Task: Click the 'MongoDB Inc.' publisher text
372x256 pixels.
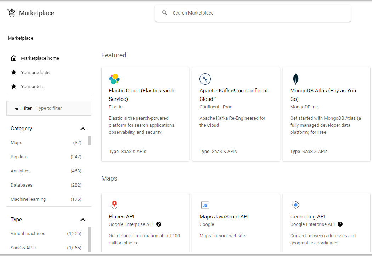Action: [x=304, y=107]
